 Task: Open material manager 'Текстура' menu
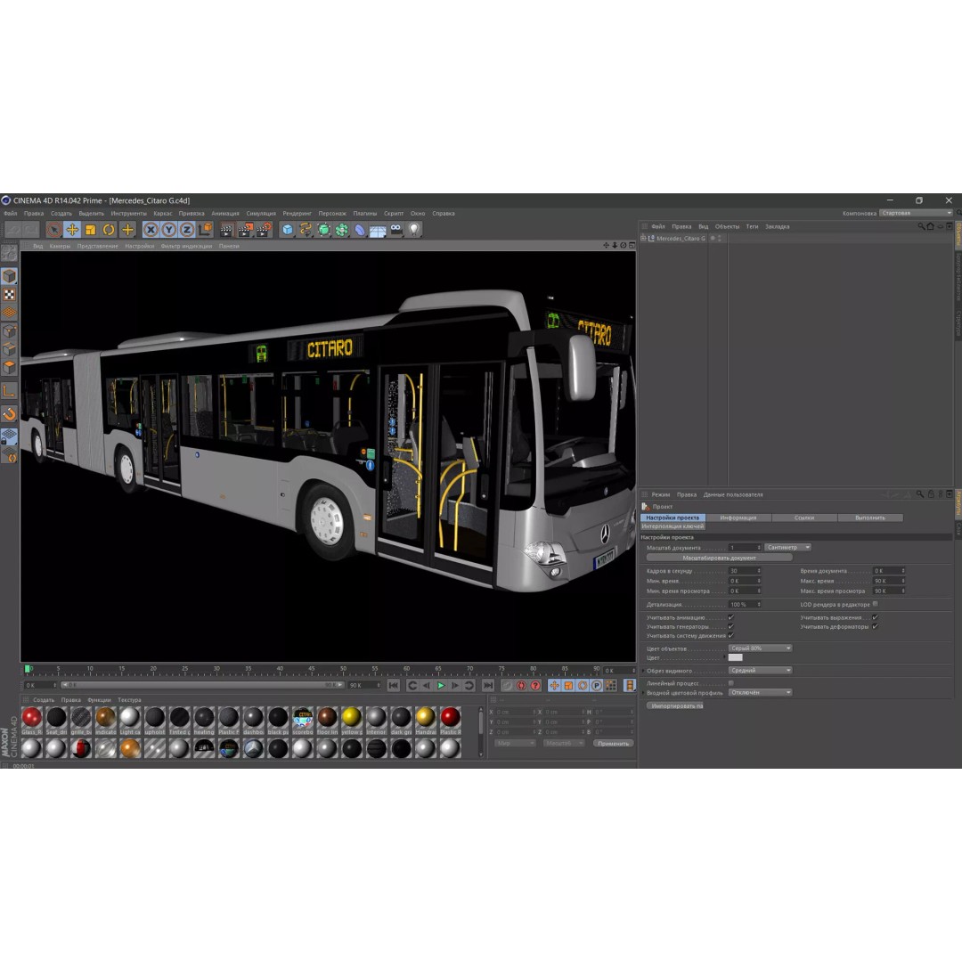click(129, 700)
